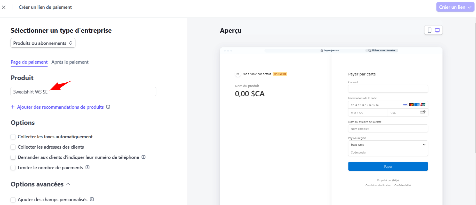Click the Nom du produit label
This screenshot has width=476, height=205.
click(x=247, y=86)
